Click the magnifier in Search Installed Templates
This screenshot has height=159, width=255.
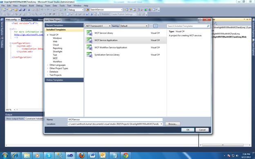coord(208,26)
